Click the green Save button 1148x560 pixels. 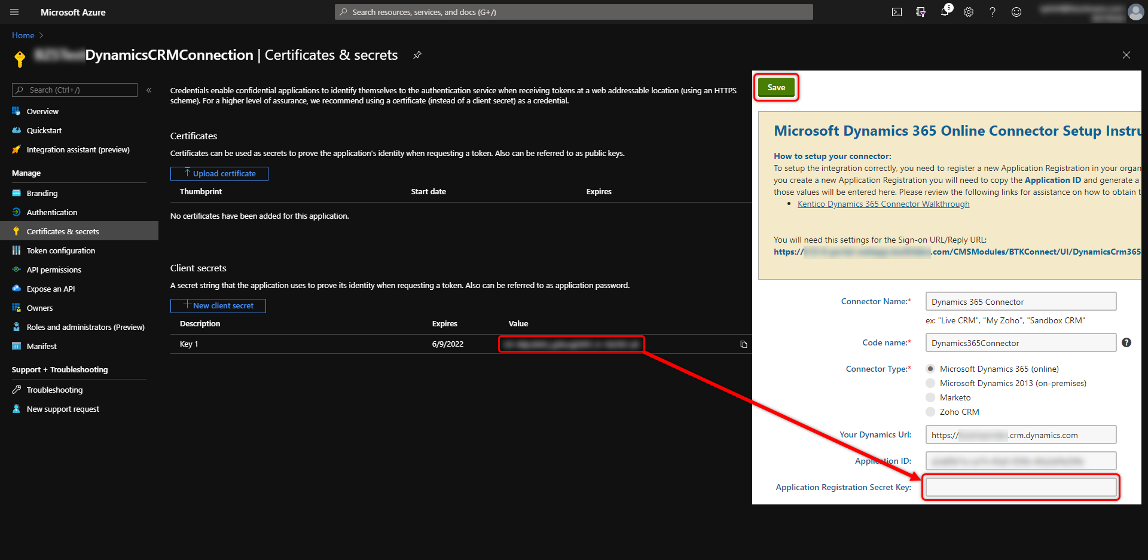(x=776, y=87)
